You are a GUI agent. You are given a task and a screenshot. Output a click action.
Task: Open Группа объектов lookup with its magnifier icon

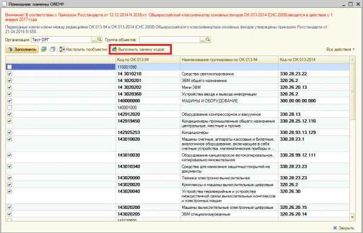click(x=208, y=39)
